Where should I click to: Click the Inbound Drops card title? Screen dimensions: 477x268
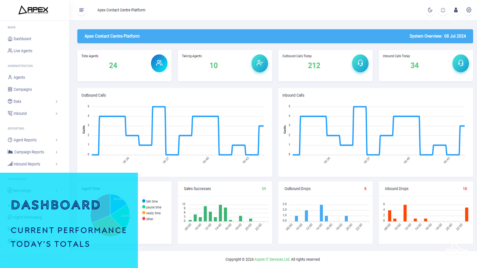(397, 189)
